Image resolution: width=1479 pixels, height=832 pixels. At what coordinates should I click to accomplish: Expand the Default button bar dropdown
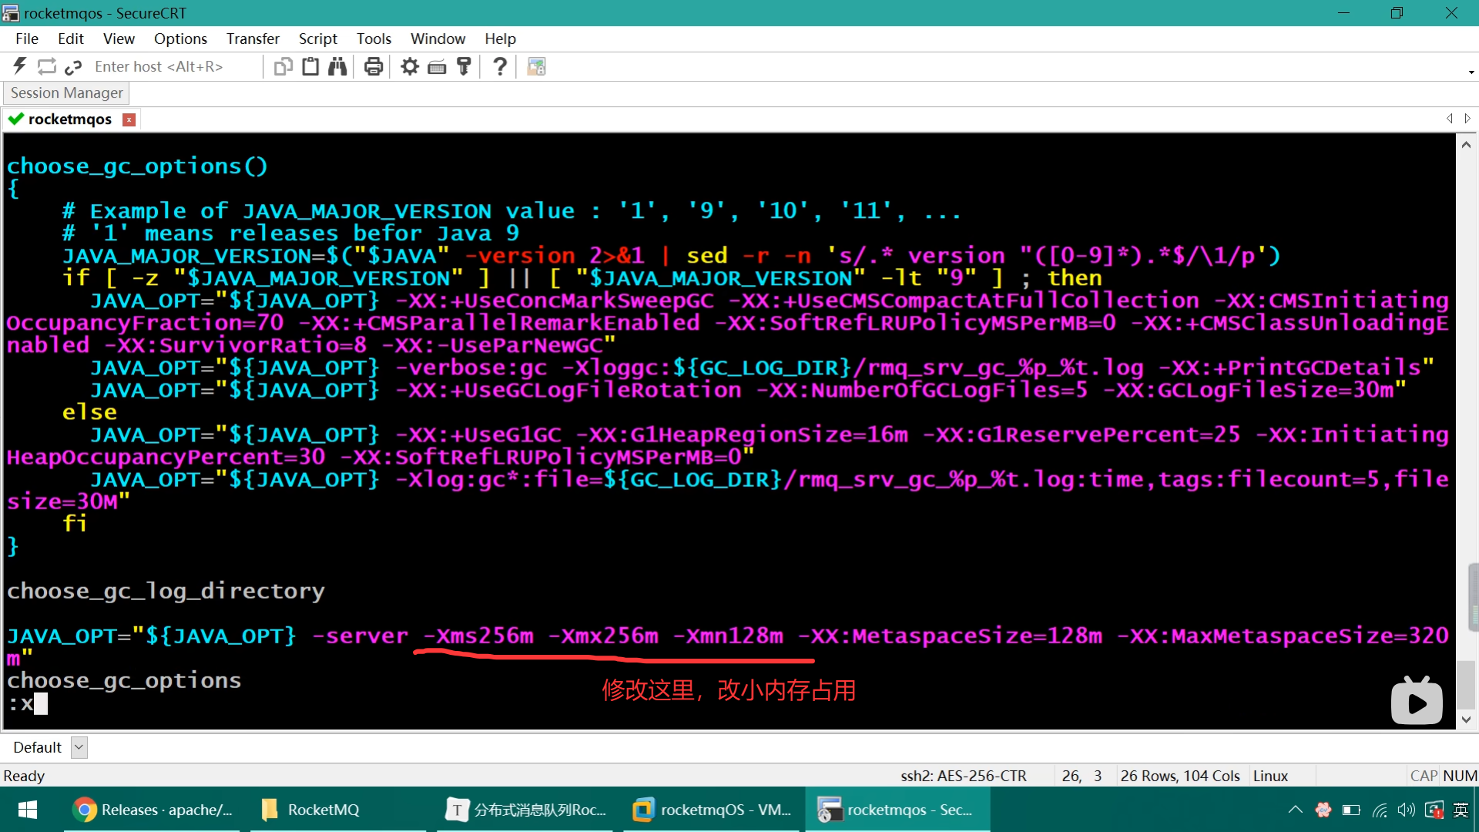pyautogui.click(x=79, y=747)
